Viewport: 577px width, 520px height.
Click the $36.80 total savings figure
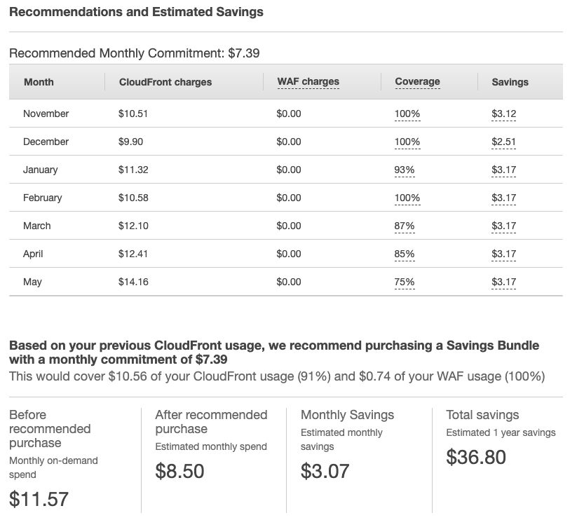[x=476, y=457]
